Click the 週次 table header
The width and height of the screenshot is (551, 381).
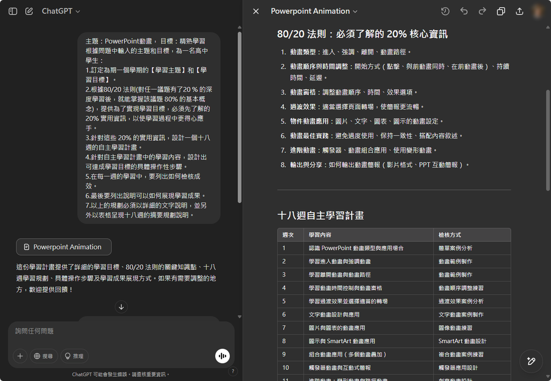291,235
